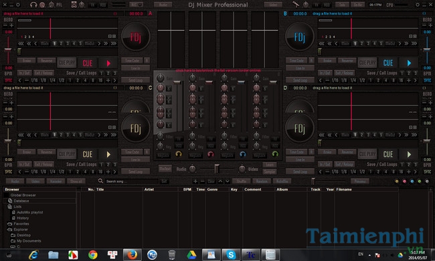Image resolution: width=435 pixels, height=261 pixels.
Task: Toggle the REC button in the top bar
Action: tap(137, 5)
